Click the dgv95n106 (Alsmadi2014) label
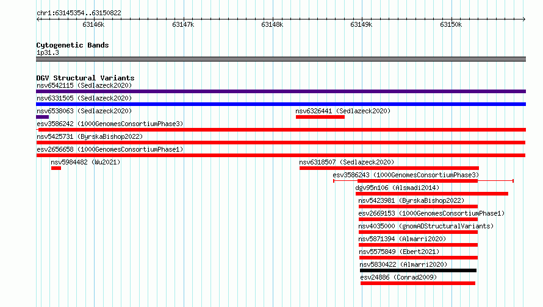The width and height of the screenshot is (543, 307). click(x=397, y=188)
